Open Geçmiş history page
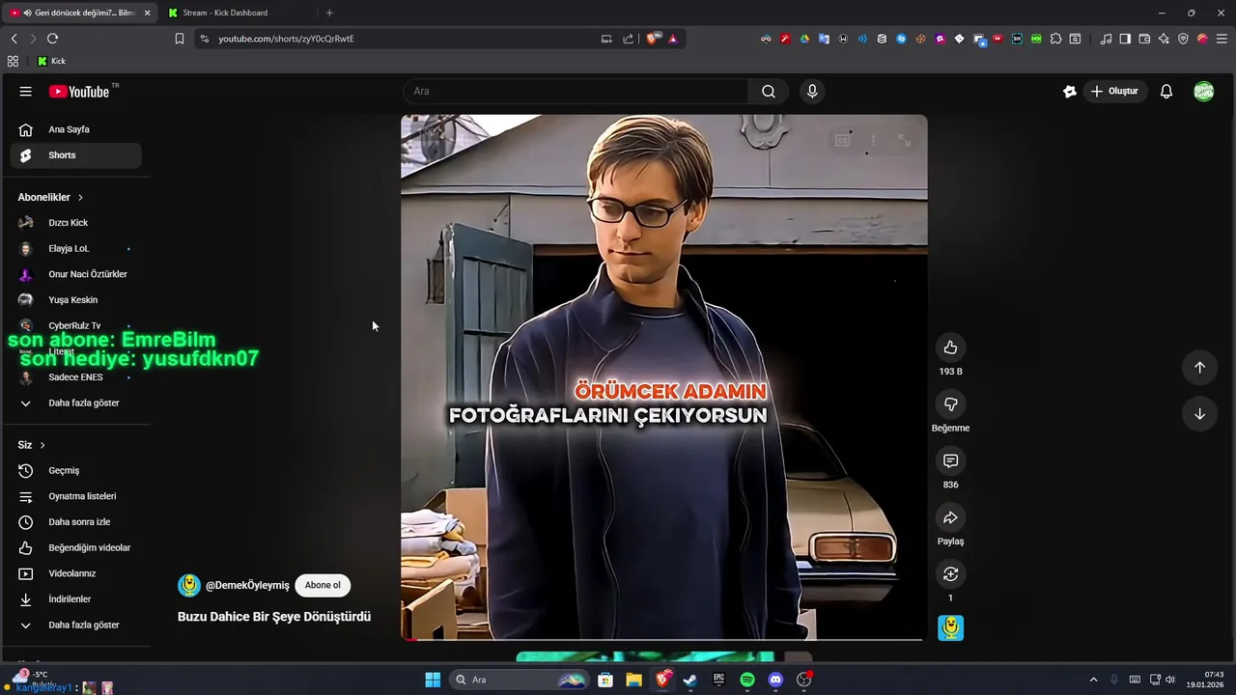 (76, 470)
